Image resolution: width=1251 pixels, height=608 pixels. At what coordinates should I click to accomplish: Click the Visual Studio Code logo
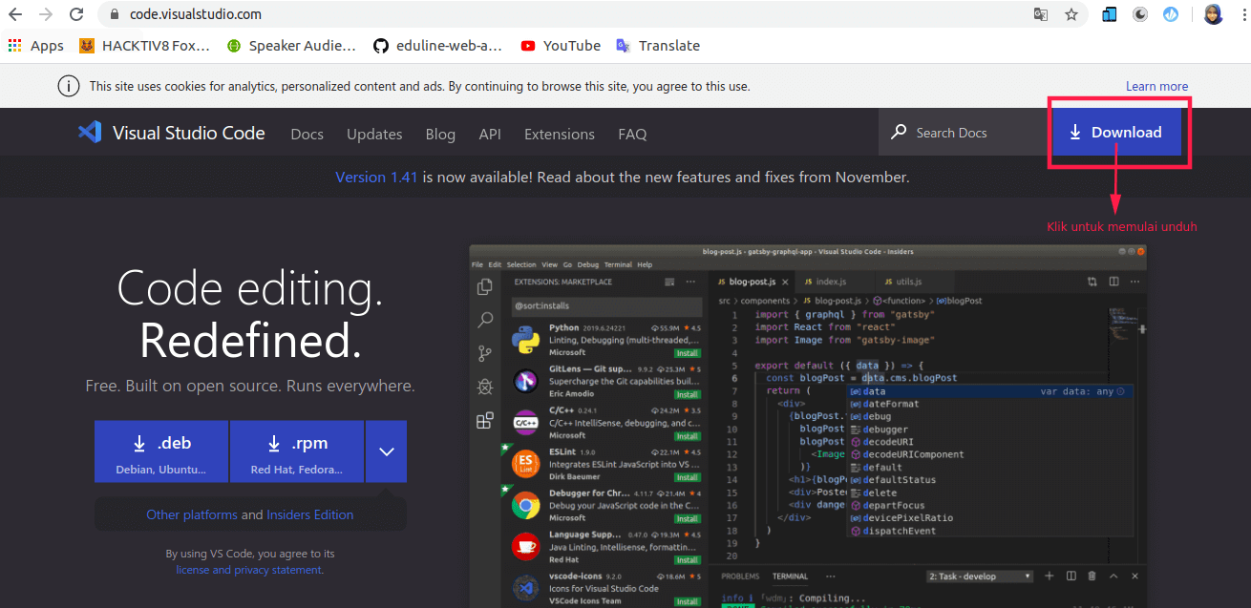(172, 133)
